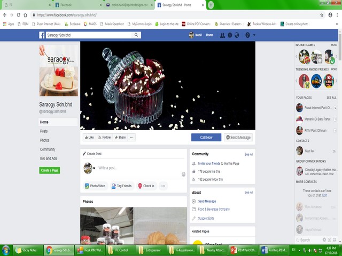Image resolution: width=342 pixels, height=256 pixels.
Task: Click the Facebook logo in blue bar
Action: pyautogui.click(x=42, y=35)
